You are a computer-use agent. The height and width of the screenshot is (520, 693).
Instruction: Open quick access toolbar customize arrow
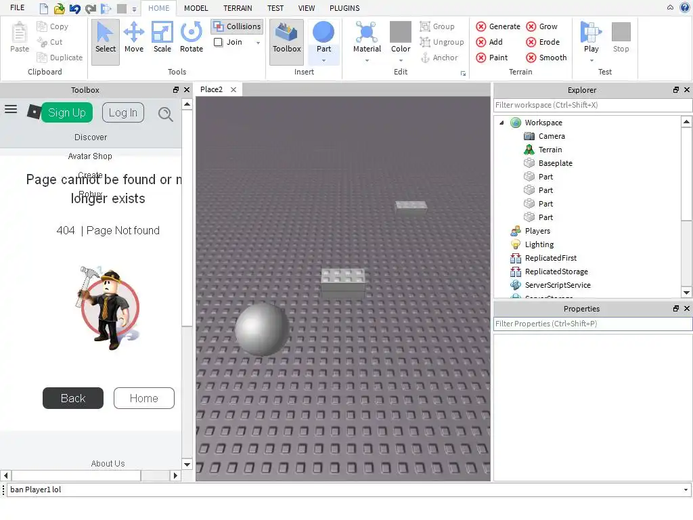134,9
